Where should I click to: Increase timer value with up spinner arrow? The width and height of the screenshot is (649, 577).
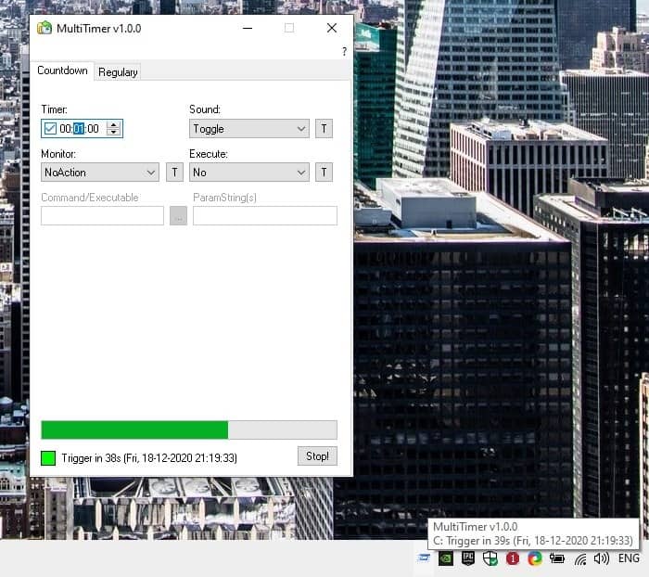pos(113,125)
